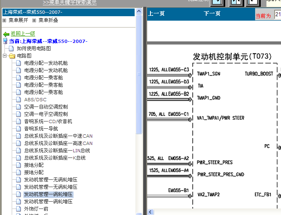
Task: Click the computer icon before 当前:上海荣威
Action: click(5, 41)
